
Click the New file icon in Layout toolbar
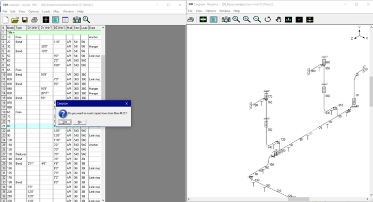(5, 20)
